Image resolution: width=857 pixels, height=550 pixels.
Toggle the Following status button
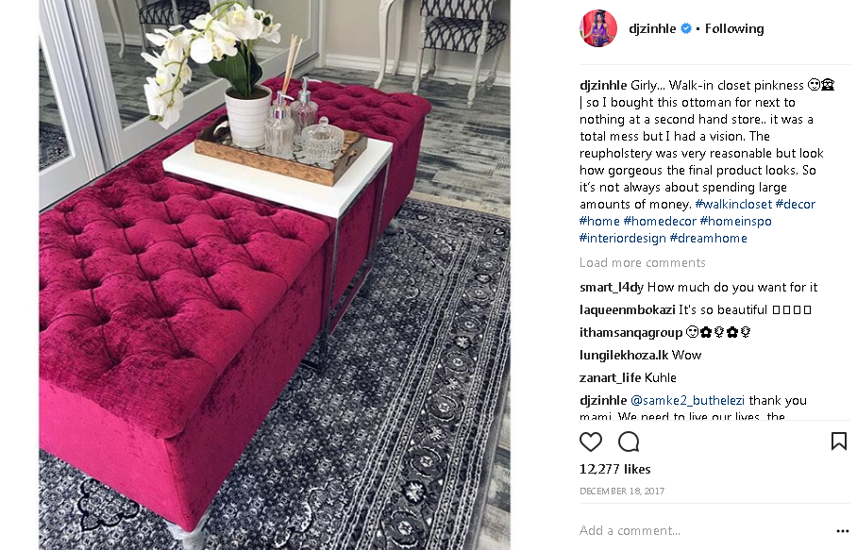734,28
